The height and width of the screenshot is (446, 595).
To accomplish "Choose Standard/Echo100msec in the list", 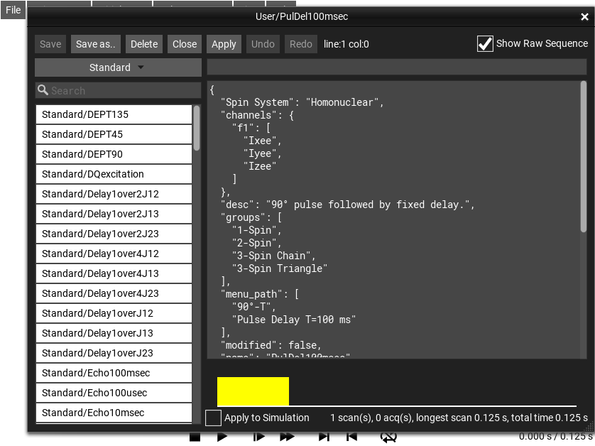I will pos(114,373).
